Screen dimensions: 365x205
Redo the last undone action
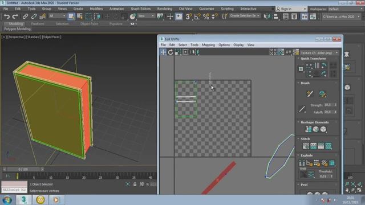click(15, 17)
